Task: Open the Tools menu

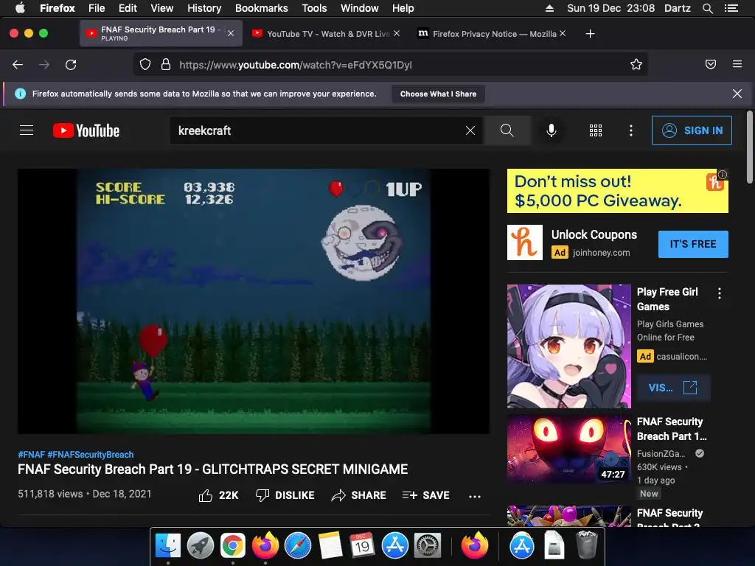Action: [314, 8]
